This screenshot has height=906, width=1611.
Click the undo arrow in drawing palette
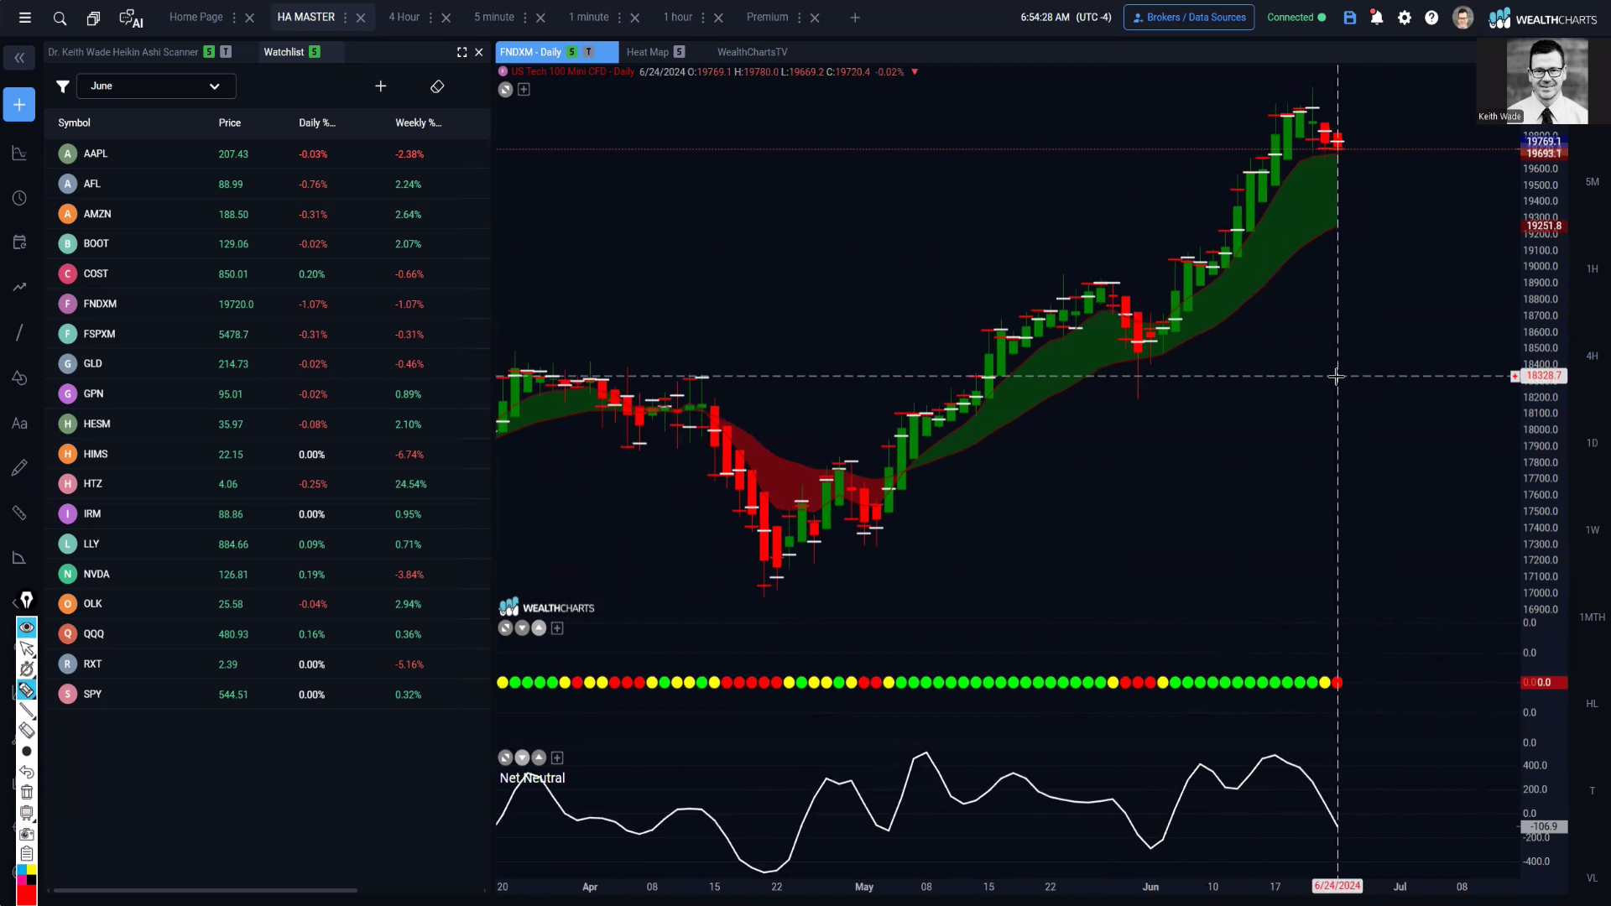[x=27, y=772]
